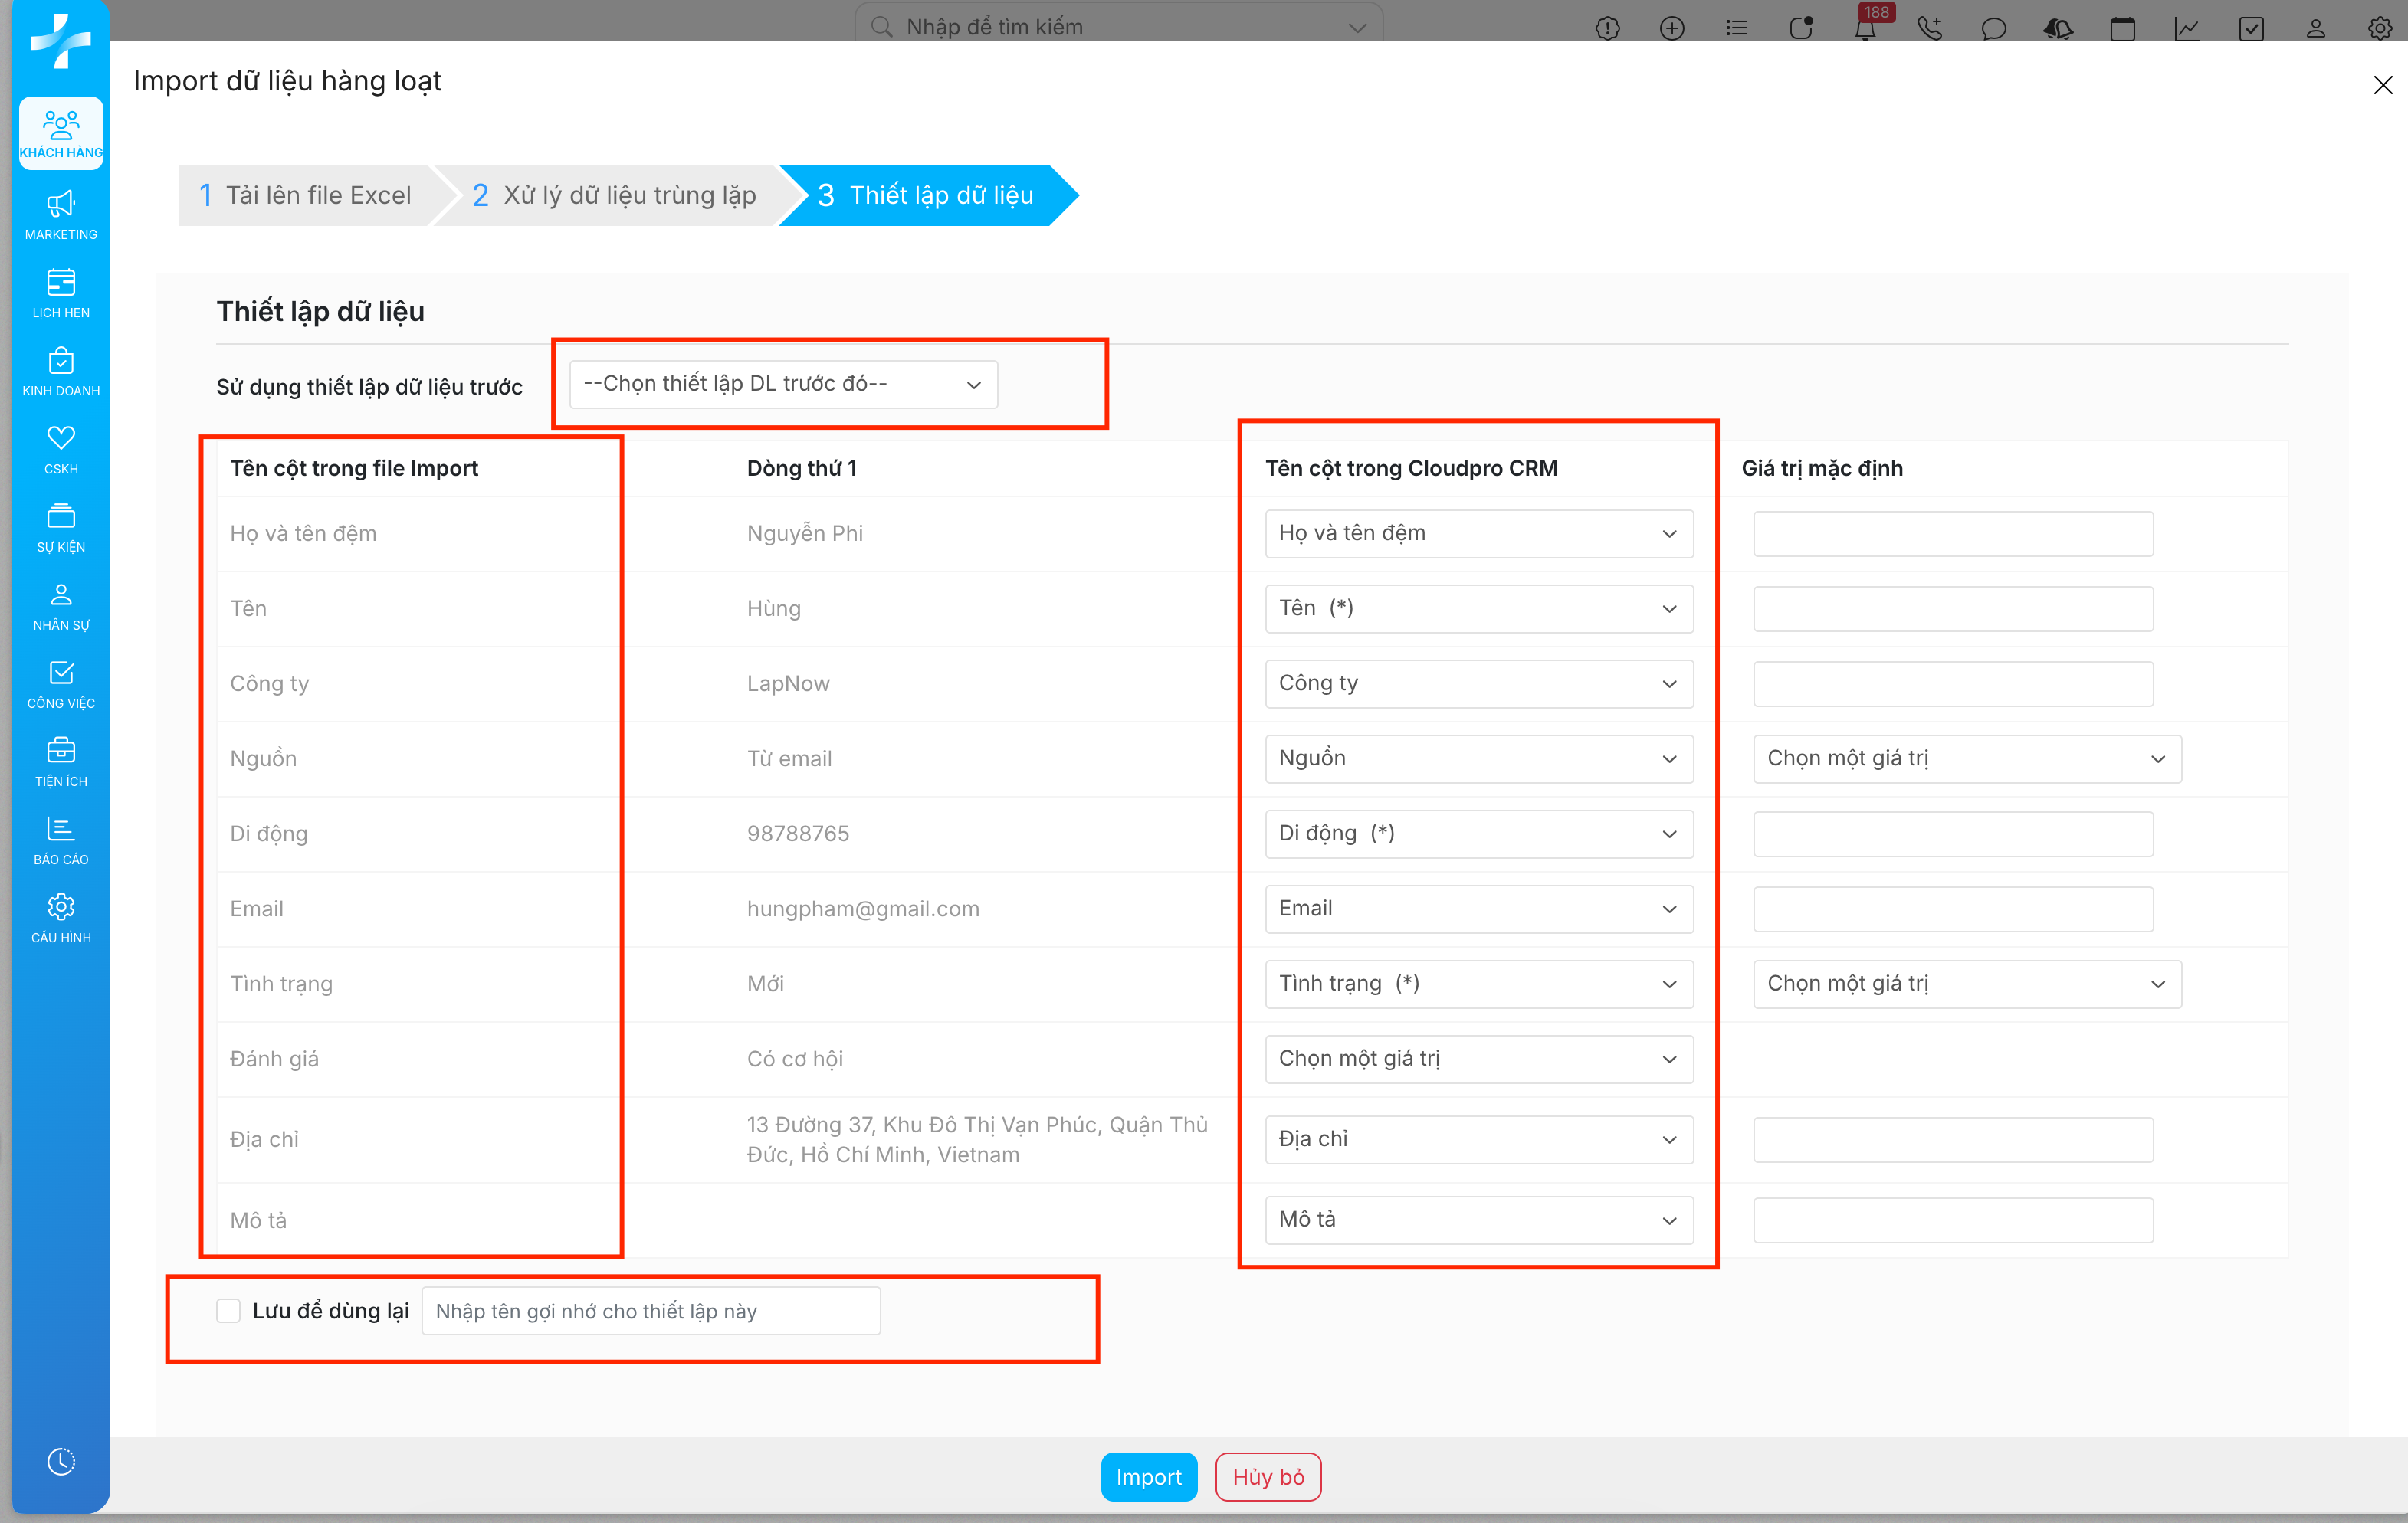This screenshot has width=2408, height=1523.
Task: Enable the Lưu để dùng lại checkbox
Action: coord(228,1310)
